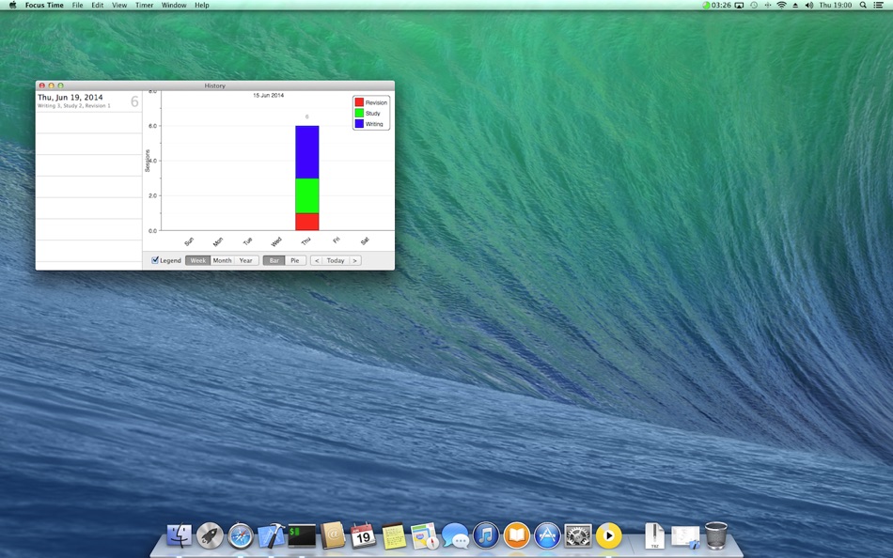The width and height of the screenshot is (893, 558).
Task: Open Terminal from the dock
Action: pos(302,535)
